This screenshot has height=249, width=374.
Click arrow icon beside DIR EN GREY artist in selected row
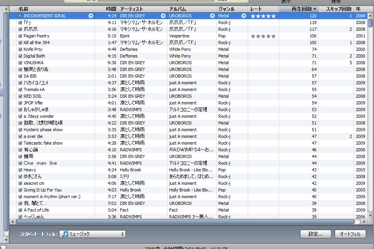163,16
